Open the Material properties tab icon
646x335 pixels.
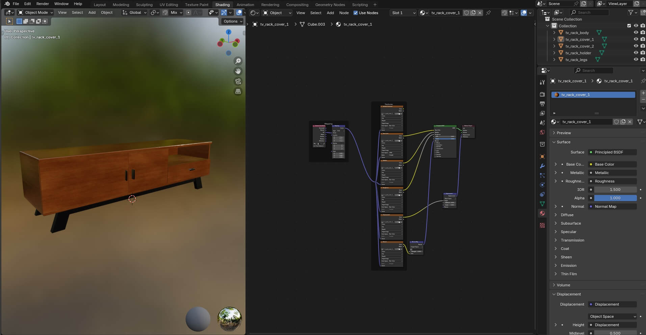tap(542, 213)
